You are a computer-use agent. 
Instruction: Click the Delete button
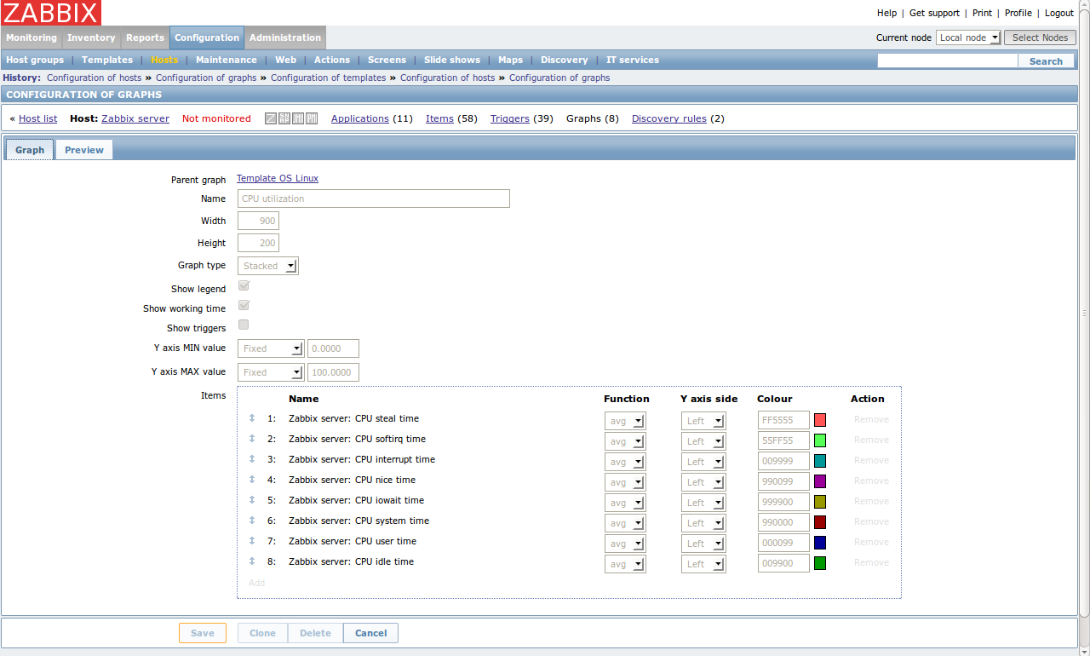pos(315,633)
